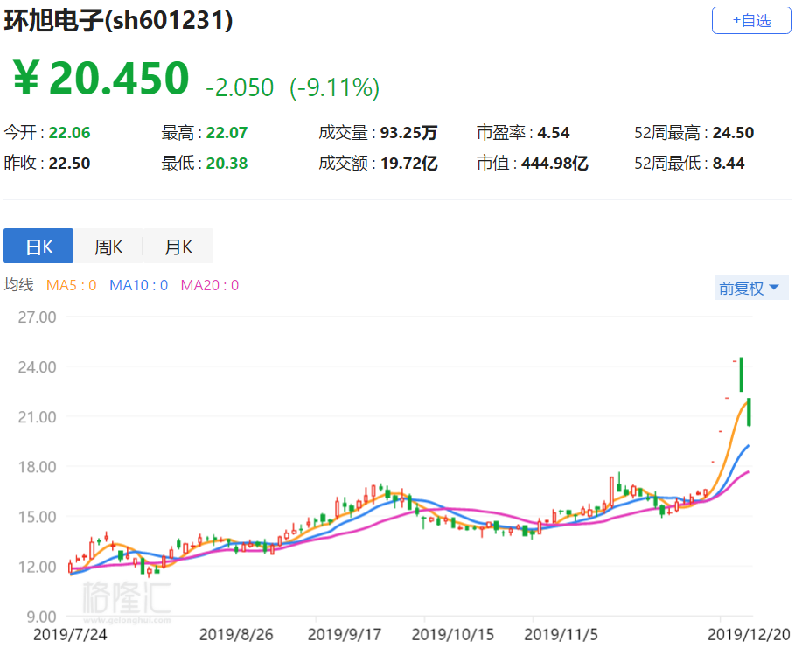
Task: Click the 9.00 price axis label
Action: (41, 617)
